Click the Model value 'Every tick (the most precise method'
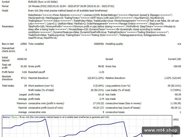The width and height of the screenshot is (183, 137). [68, 11]
